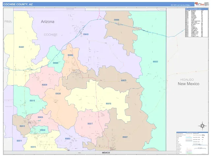Select ZIP code 85632 label
This screenshot has width=211, height=158.
155,62
